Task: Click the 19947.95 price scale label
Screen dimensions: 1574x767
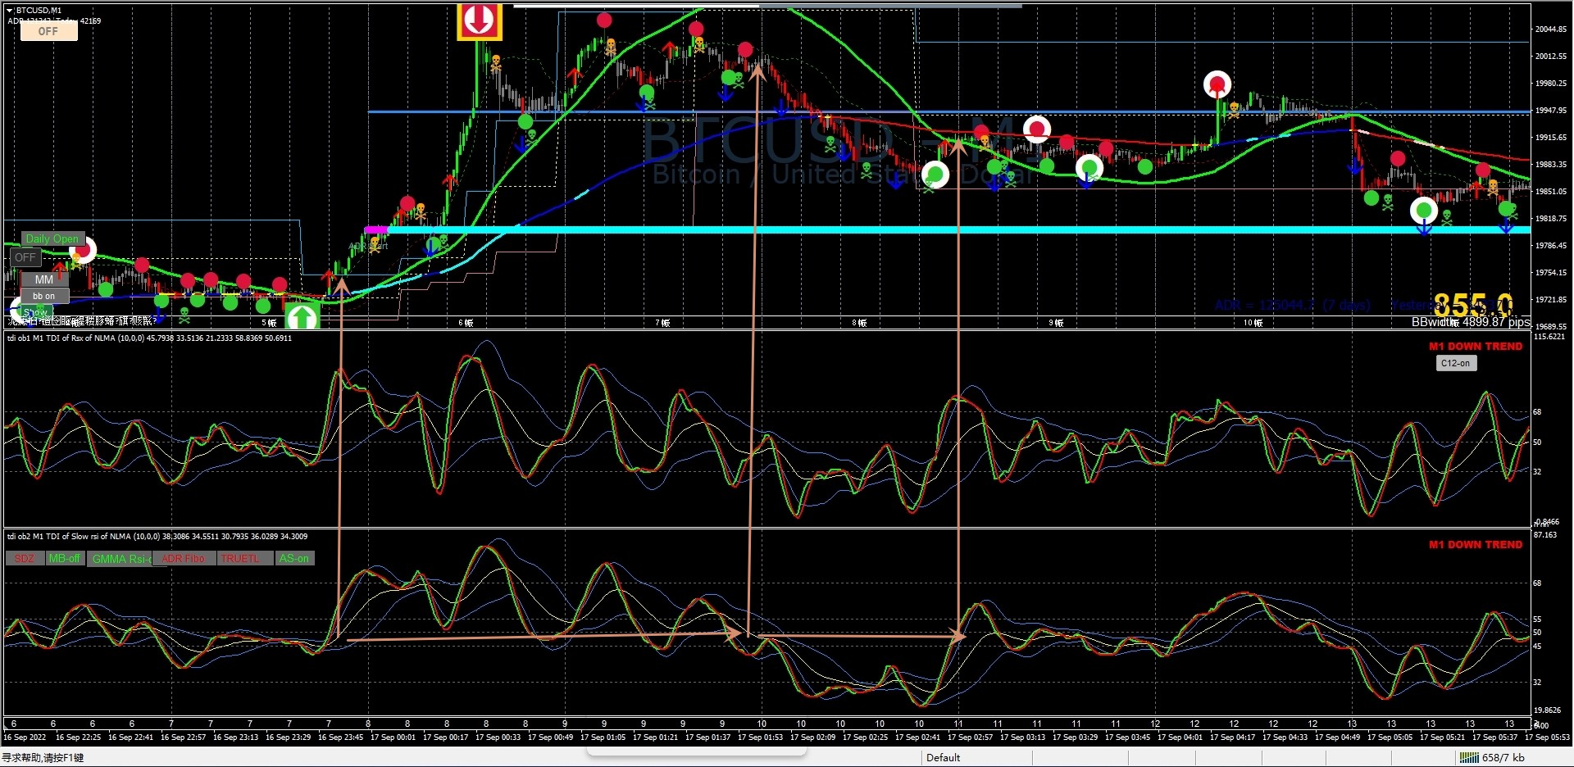Action: tap(1551, 111)
